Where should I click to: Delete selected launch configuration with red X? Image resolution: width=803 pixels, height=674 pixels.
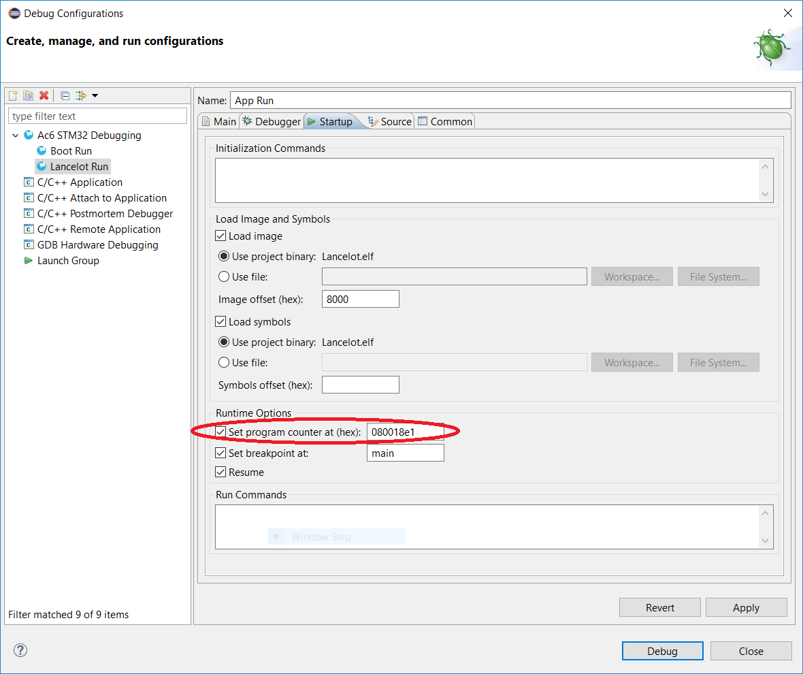coord(44,95)
